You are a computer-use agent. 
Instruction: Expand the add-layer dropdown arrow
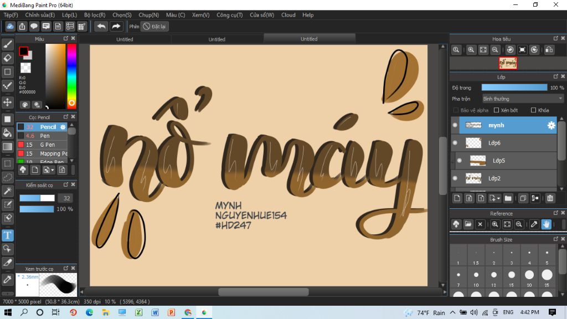click(x=498, y=198)
